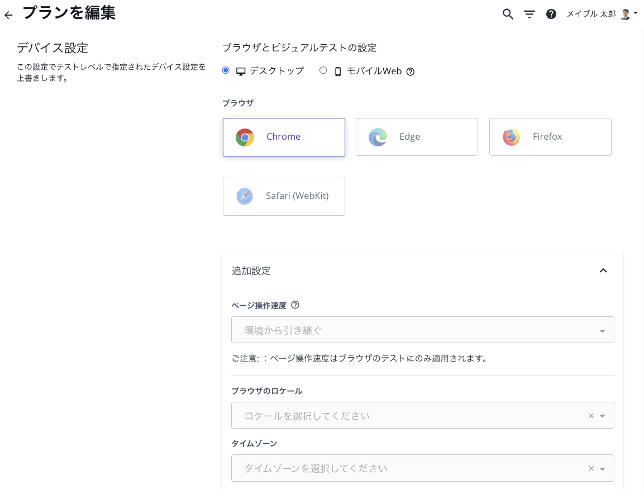
Task: Open the タイムゾーン select box
Action: coord(423,468)
